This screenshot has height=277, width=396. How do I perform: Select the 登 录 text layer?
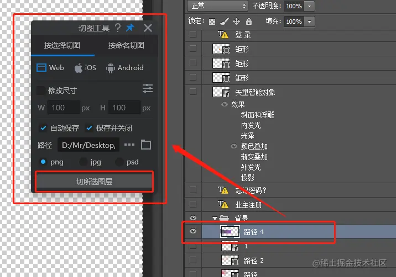click(243, 35)
